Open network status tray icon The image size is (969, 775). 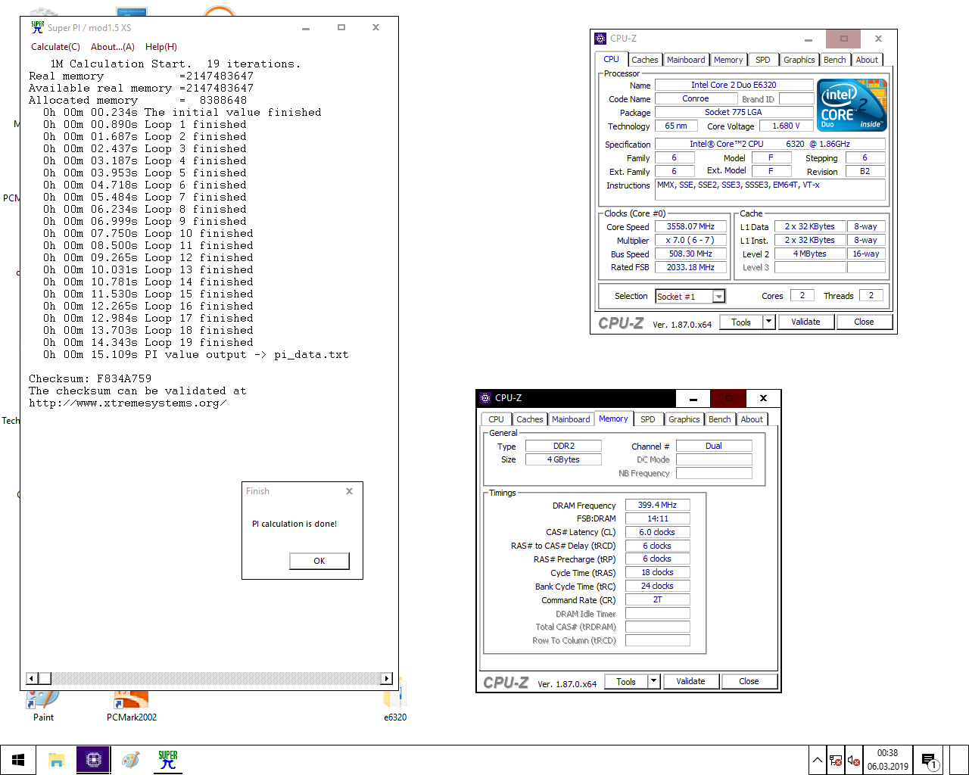pos(836,760)
